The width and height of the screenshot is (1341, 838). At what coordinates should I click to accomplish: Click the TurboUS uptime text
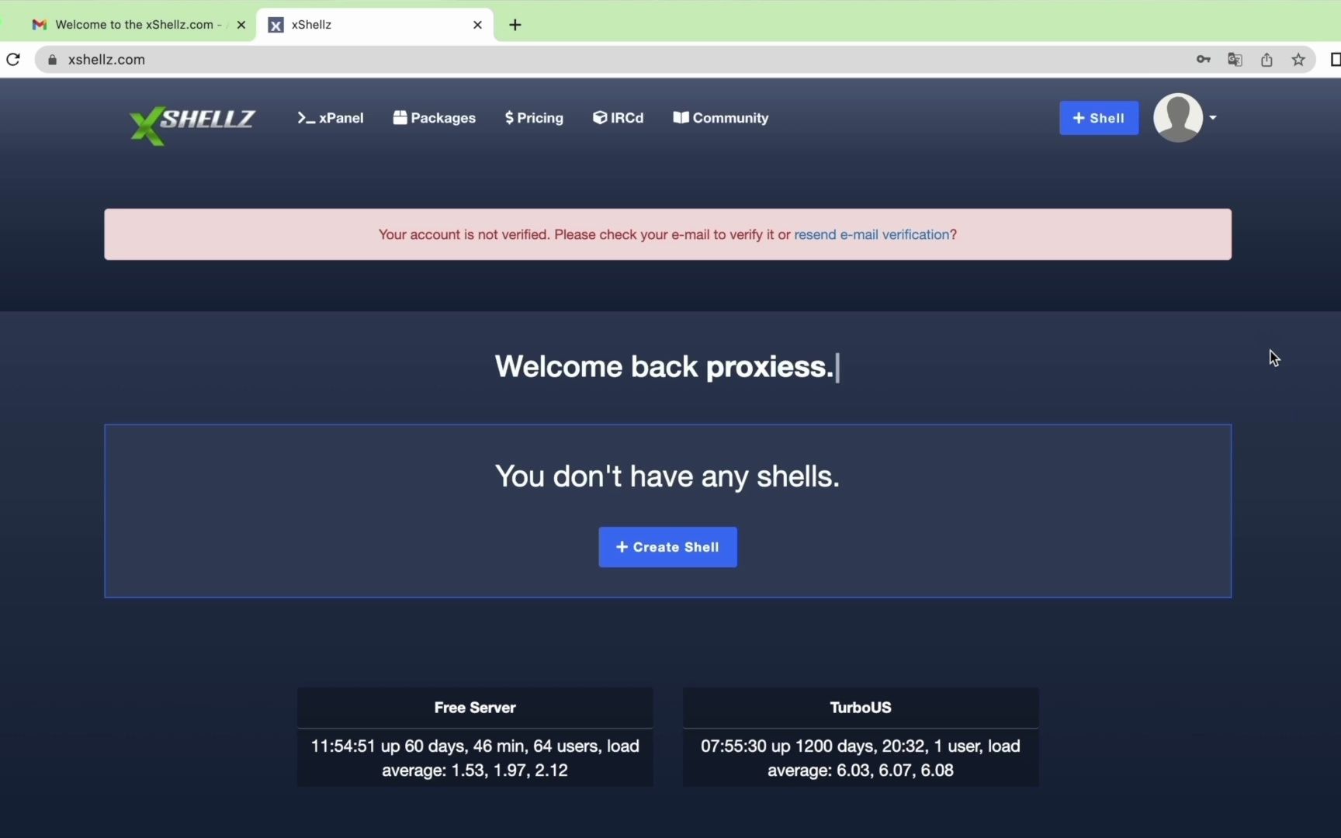861,758
